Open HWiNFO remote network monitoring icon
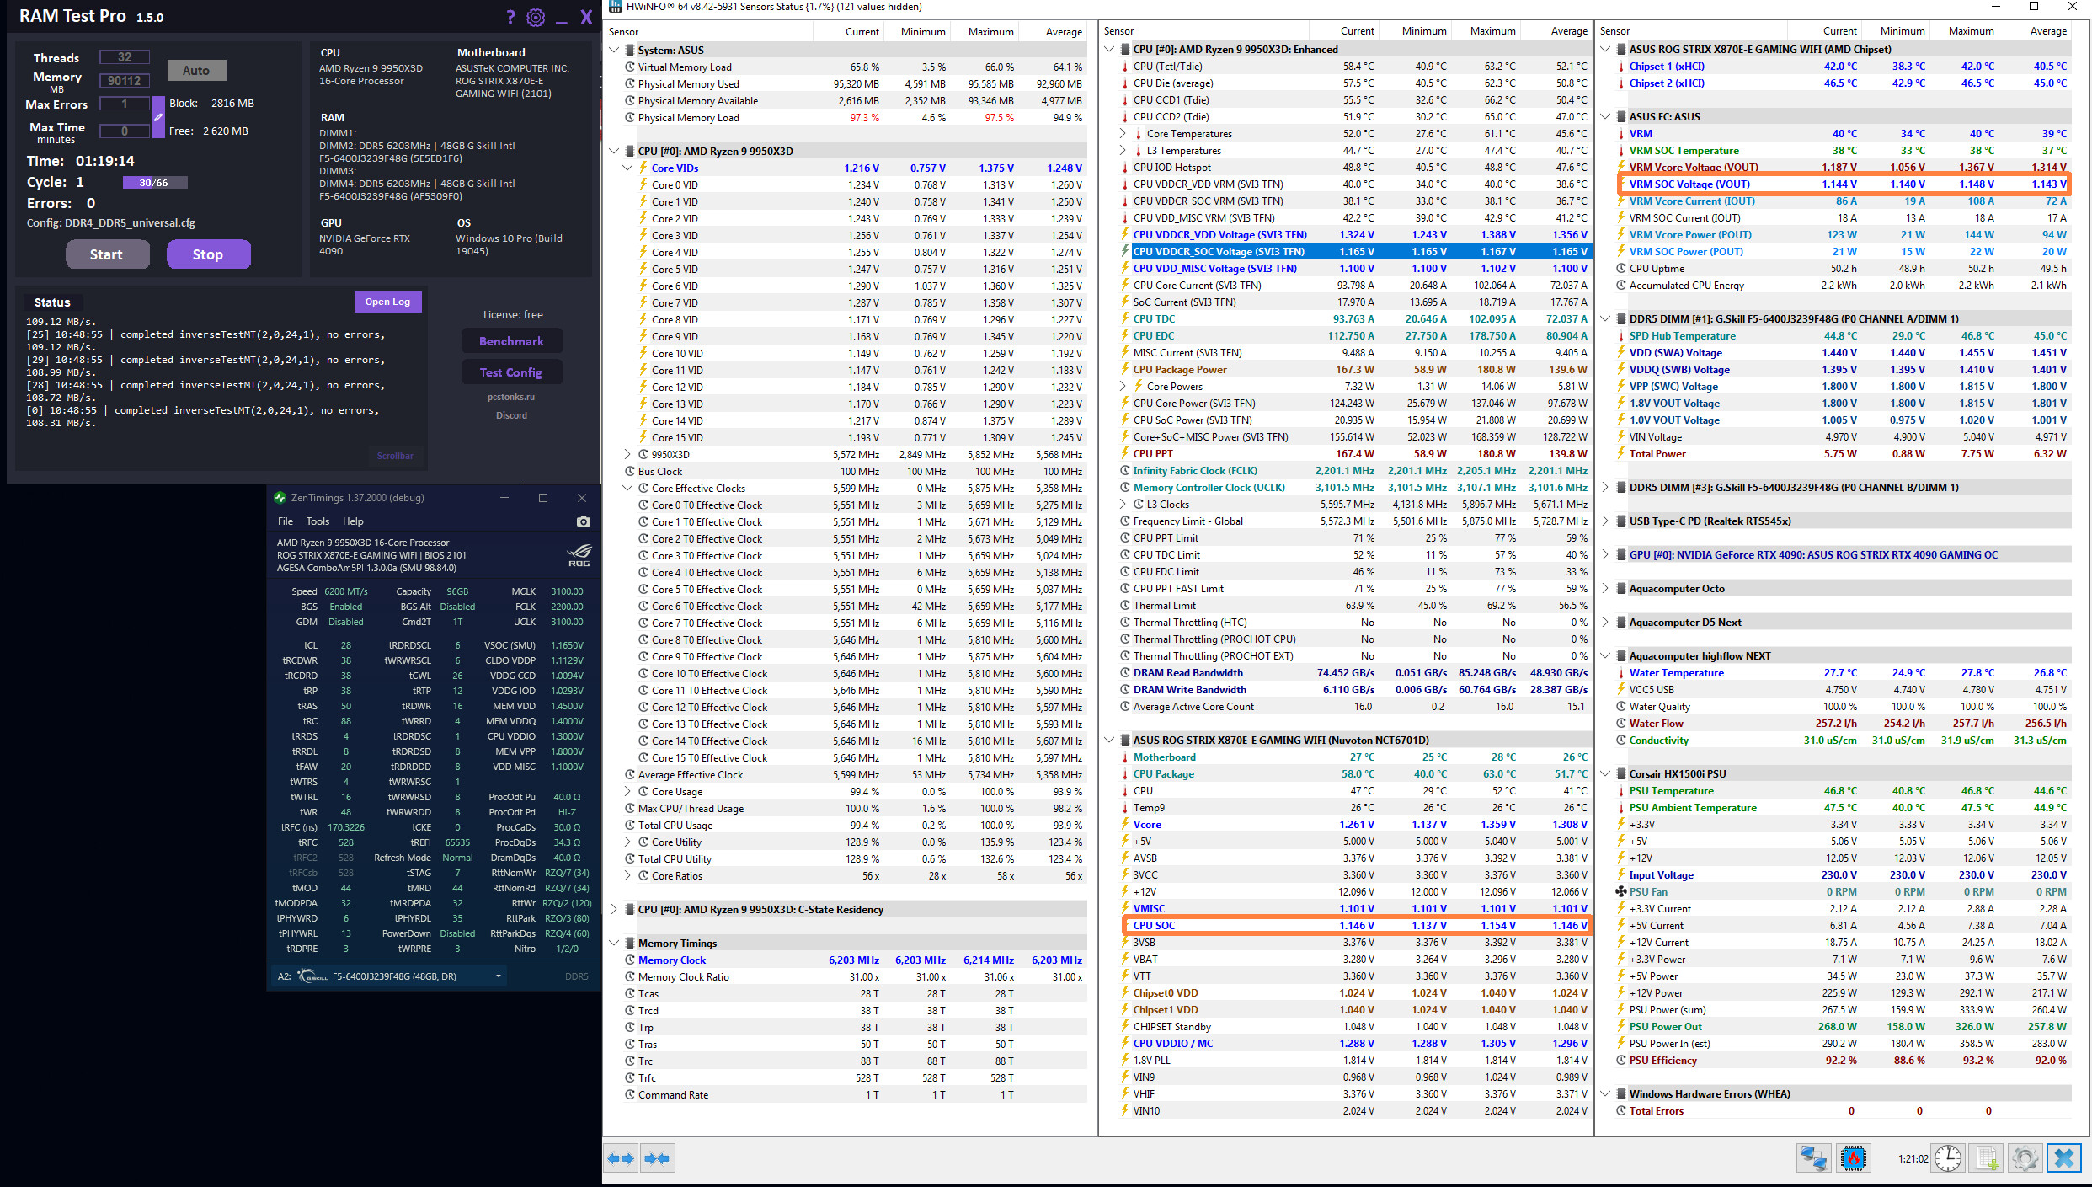 pyautogui.click(x=1812, y=1158)
